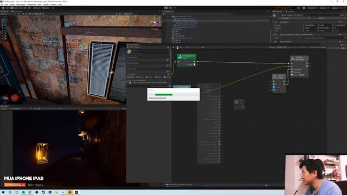Click the GameObject icon in Inspector
Image resolution: width=347 pixels, height=195 pixels.
(x=274, y=15)
